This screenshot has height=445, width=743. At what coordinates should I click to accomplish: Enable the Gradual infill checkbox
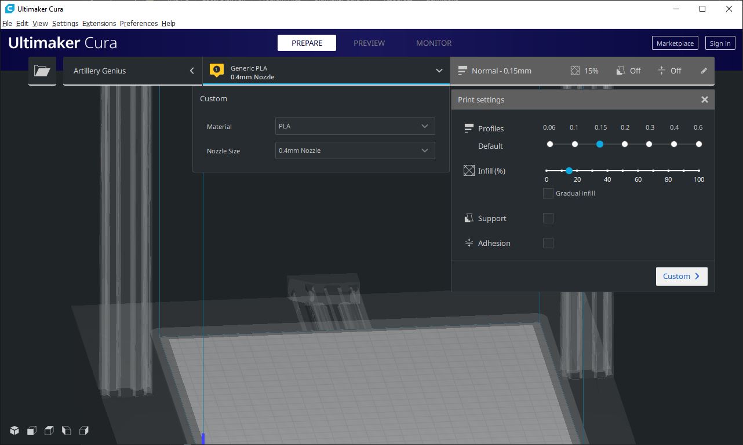[548, 193]
